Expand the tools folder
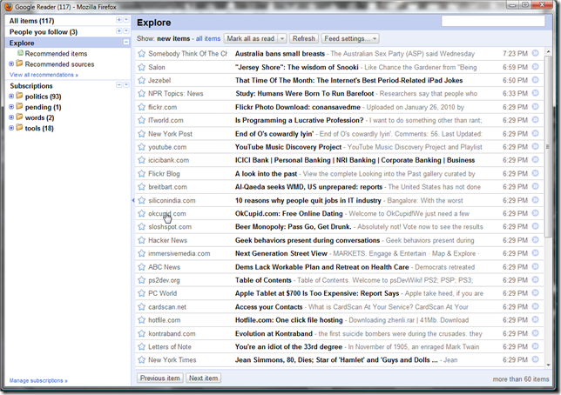The width and height of the screenshot is (561, 395). [11, 128]
